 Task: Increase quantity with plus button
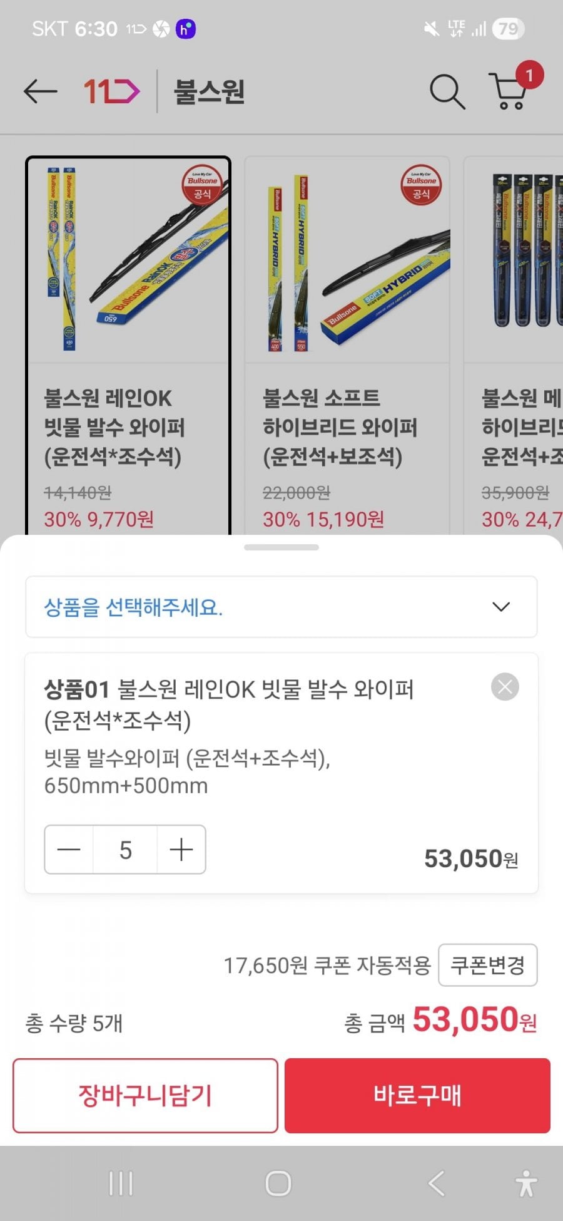point(181,850)
